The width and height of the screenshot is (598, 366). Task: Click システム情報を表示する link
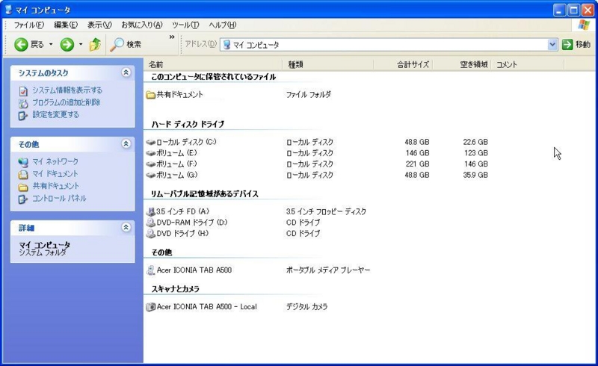point(67,90)
